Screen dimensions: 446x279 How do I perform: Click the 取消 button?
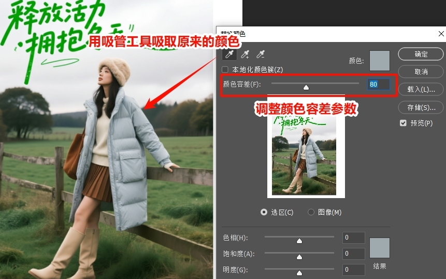421,72
